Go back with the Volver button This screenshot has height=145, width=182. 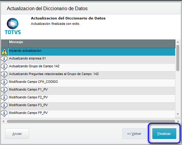[134, 134]
